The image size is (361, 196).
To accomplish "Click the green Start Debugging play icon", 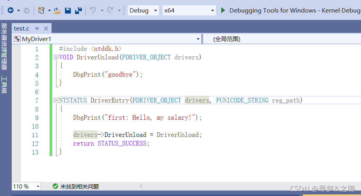I will pyautogui.click(x=223, y=11).
